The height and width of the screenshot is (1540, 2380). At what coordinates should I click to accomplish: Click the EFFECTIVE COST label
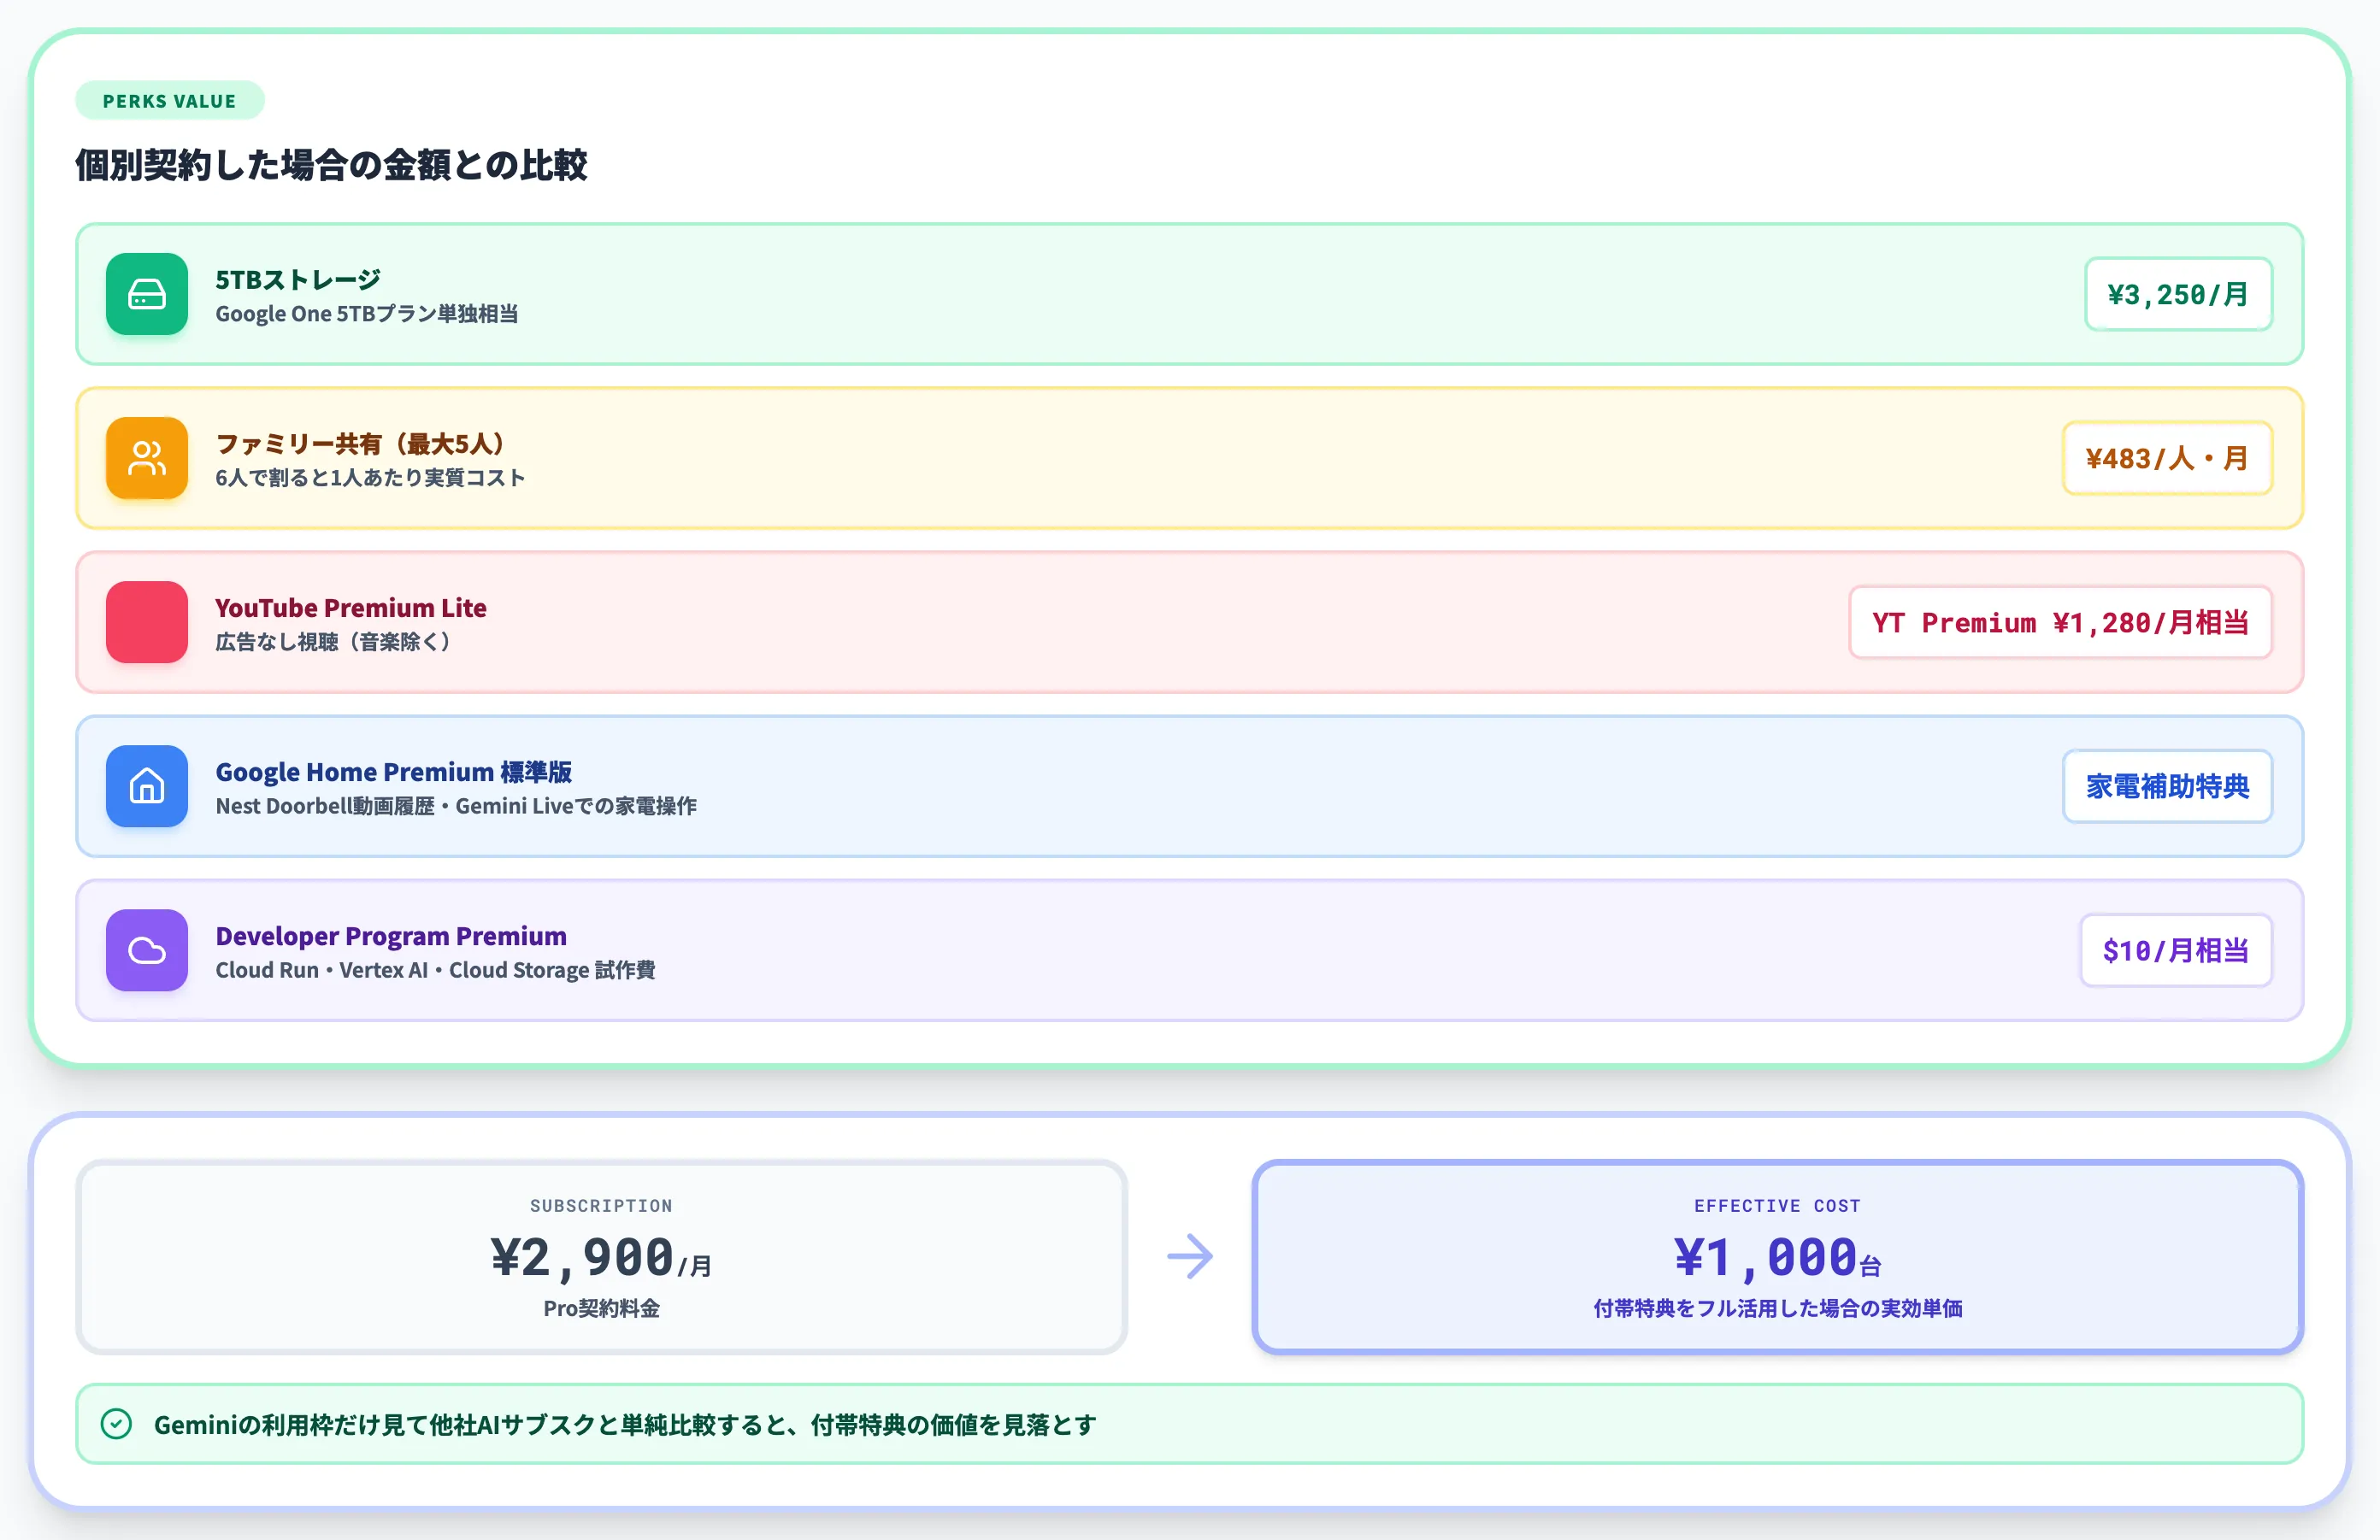pyautogui.click(x=1777, y=1206)
